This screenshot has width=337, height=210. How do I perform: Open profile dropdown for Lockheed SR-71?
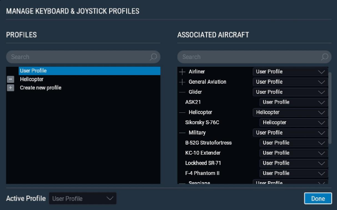pyautogui.click(x=293, y=163)
